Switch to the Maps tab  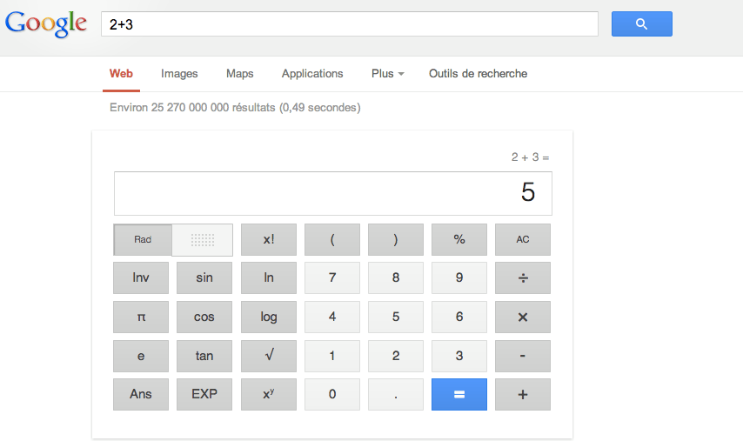point(239,74)
